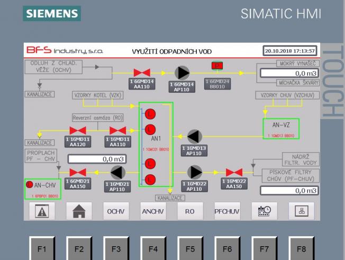Image resolution: width=345 pixels, height=260 pixels.
Task: Select label 1 1GMD11 AA110
Action: (x=117, y=142)
